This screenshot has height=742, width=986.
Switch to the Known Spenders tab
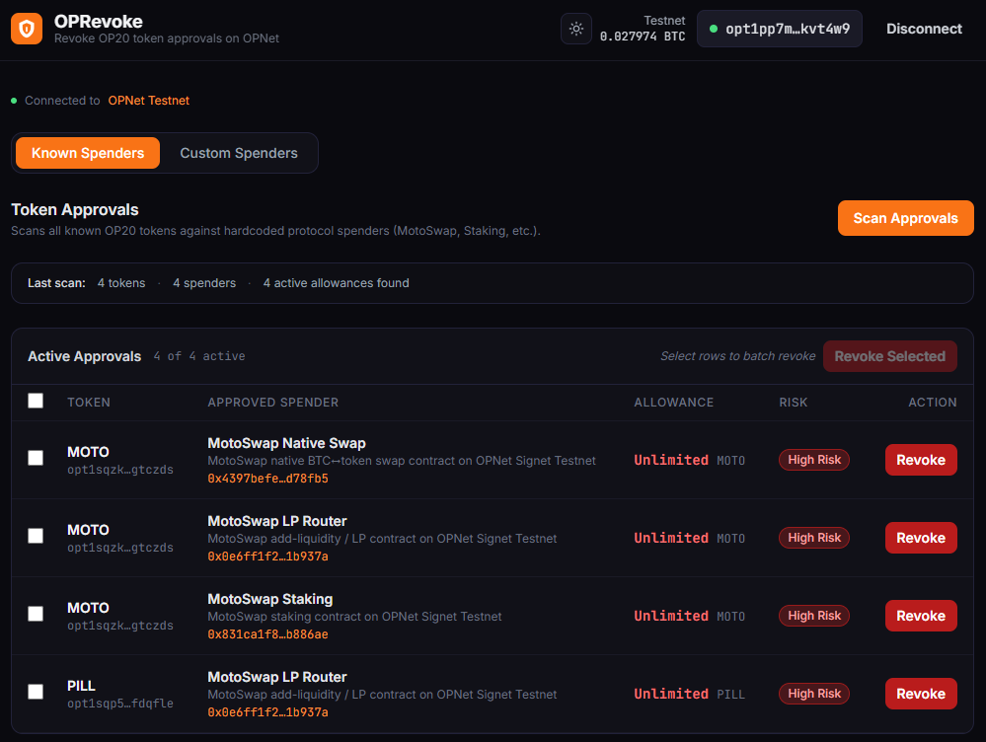(88, 153)
